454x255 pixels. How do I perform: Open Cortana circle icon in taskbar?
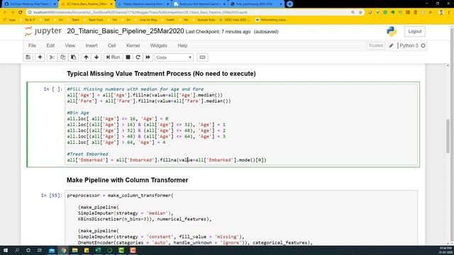click(x=28, y=250)
